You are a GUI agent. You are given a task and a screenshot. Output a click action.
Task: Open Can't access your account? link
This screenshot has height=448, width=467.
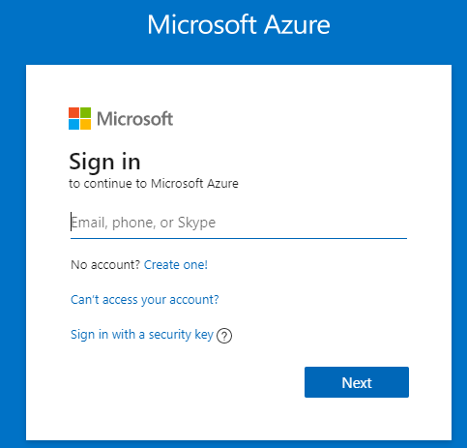click(145, 300)
